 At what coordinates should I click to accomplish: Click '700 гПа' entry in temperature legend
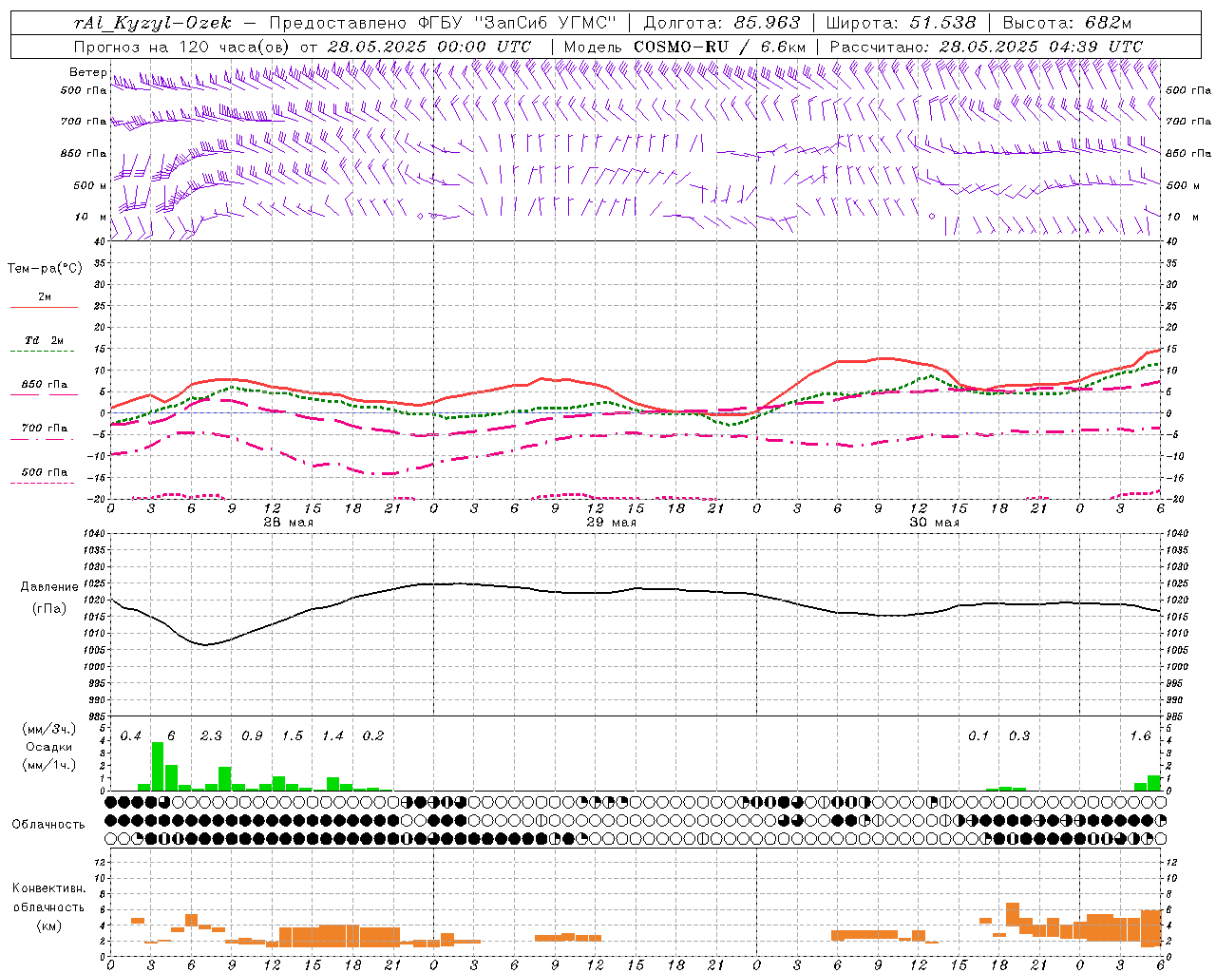[x=44, y=428]
